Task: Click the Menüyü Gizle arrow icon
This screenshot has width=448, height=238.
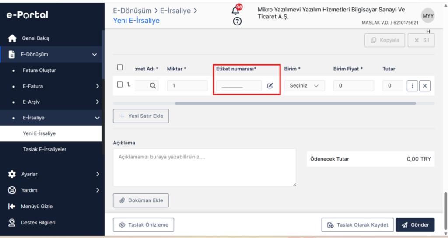Action: pyautogui.click(x=12, y=206)
